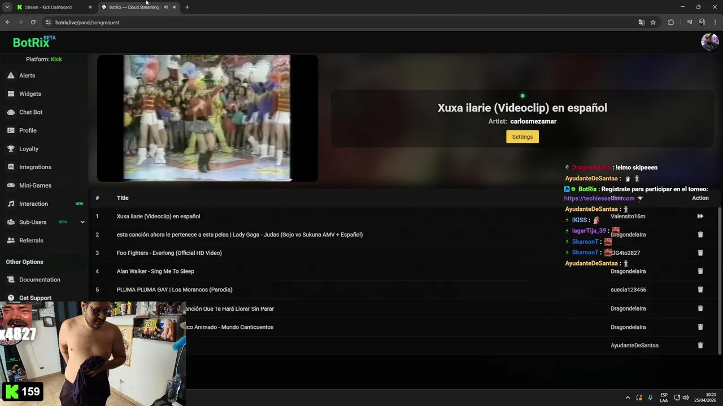Open the user avatar menu
Image resolution: width=723 pixels, height=406 pixels.
click(709, 42)
